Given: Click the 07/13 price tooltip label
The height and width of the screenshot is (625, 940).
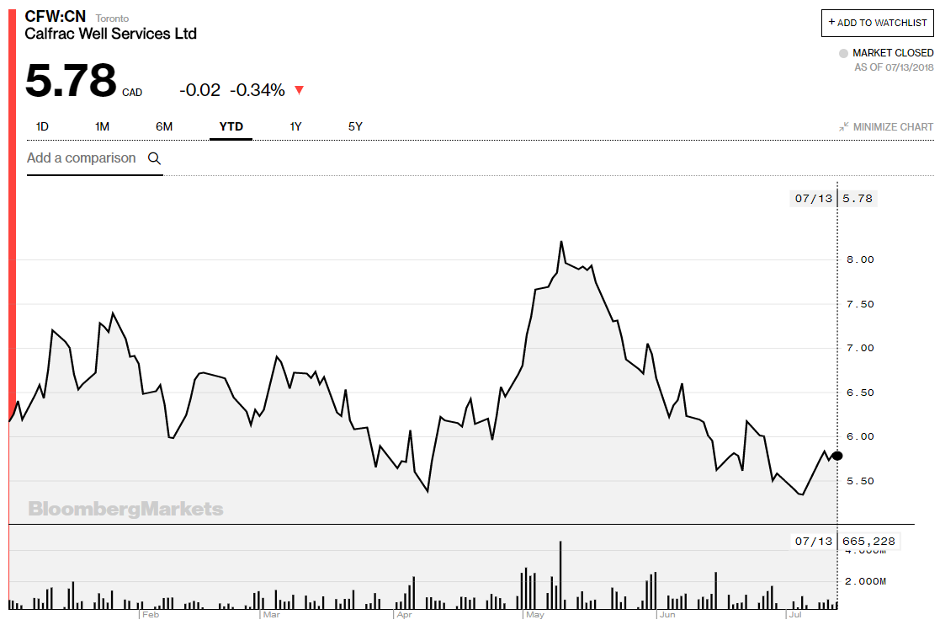Looking at the screenshot, I should click(x=814, y=199).
